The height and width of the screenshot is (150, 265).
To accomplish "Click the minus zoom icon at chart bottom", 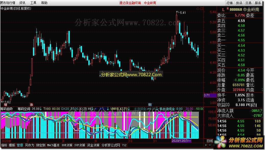I will 210,145.
